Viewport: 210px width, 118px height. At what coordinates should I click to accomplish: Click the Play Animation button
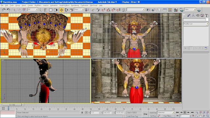click(x=185, y=112)
